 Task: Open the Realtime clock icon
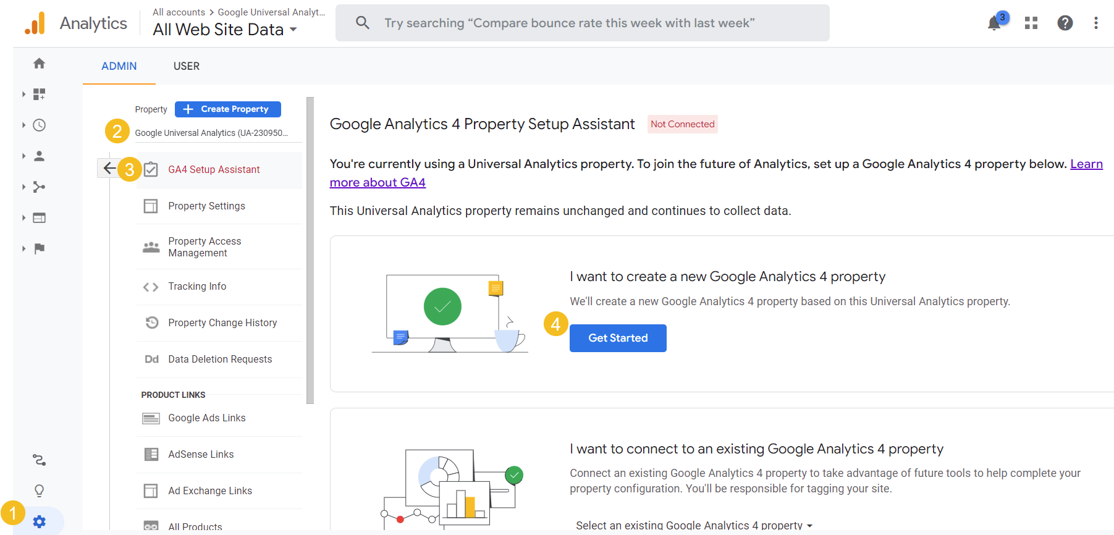[39, 125]
